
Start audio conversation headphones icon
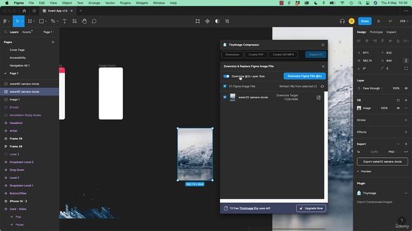pyautogui.click(x=342, y=21)
